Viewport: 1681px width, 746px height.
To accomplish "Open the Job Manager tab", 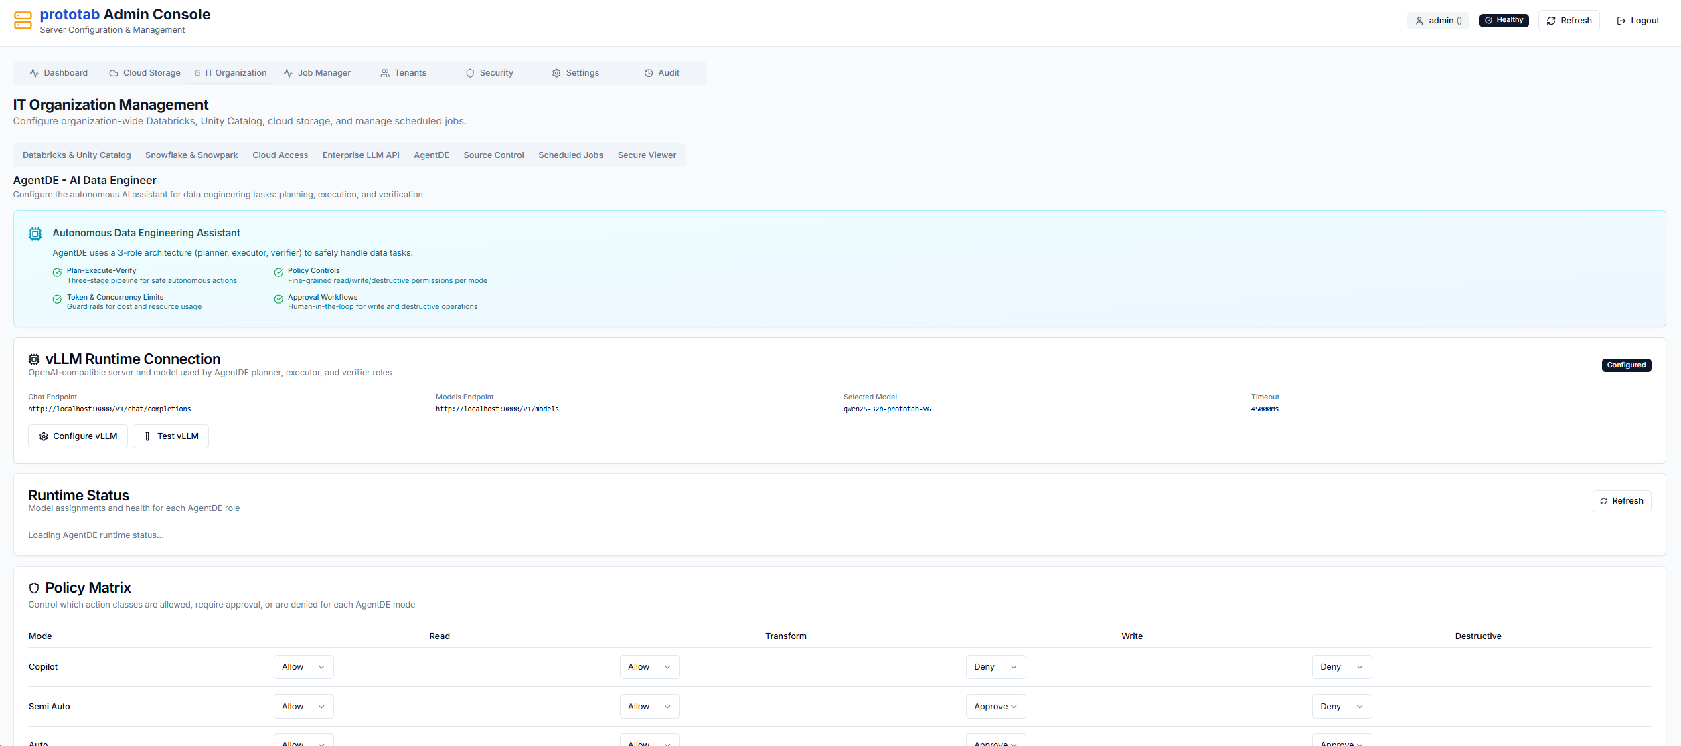I will tap(317, 73).
